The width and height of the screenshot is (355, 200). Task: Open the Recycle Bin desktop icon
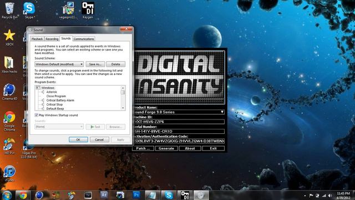[x=9, y=11]
